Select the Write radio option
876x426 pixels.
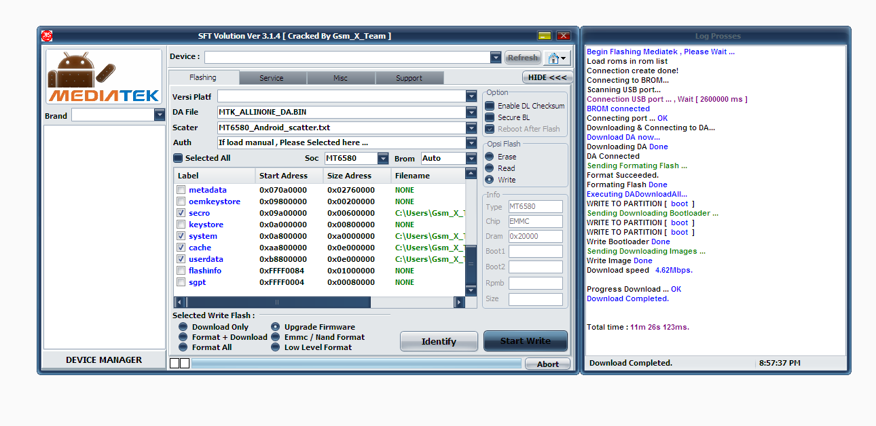click(x=490, y=180)
